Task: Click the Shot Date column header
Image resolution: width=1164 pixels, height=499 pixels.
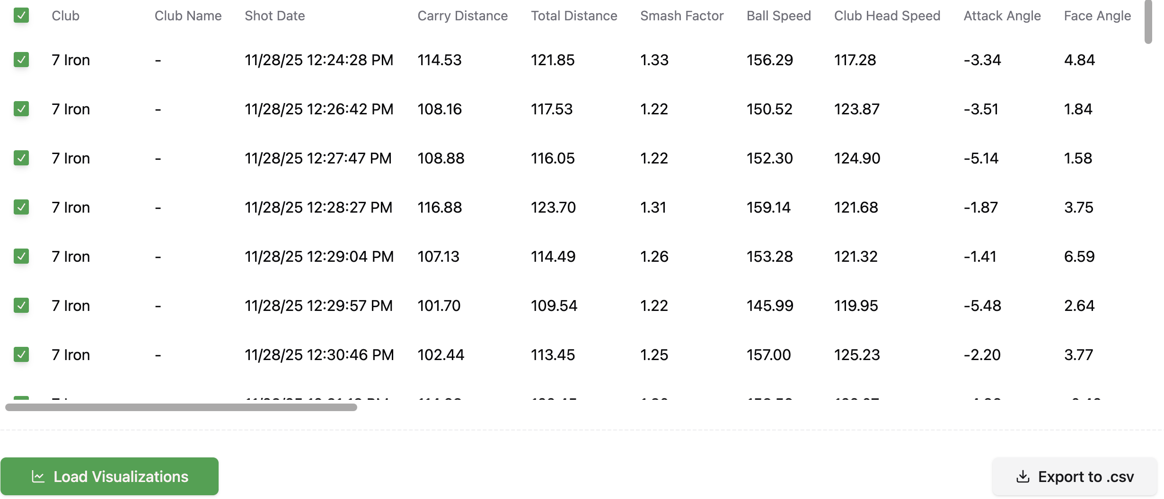Action: pyautogui.click(x=274, y=16)
